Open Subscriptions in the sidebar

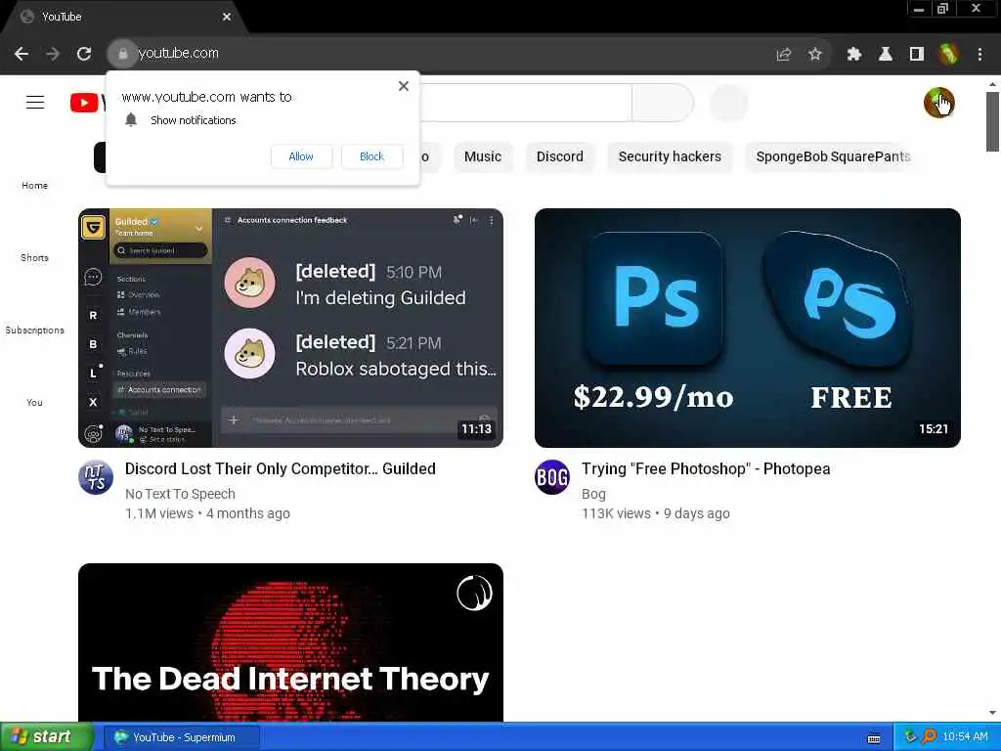pyautogui.click(x=34, y=331)
